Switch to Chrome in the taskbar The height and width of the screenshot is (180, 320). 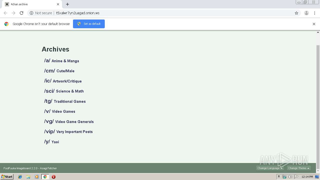[x=45, y=177]
